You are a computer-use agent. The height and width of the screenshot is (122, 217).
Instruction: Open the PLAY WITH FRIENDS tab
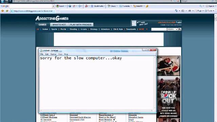(x=81, y=25)
